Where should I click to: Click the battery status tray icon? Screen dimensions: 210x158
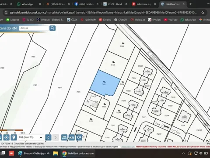(206, 153)
